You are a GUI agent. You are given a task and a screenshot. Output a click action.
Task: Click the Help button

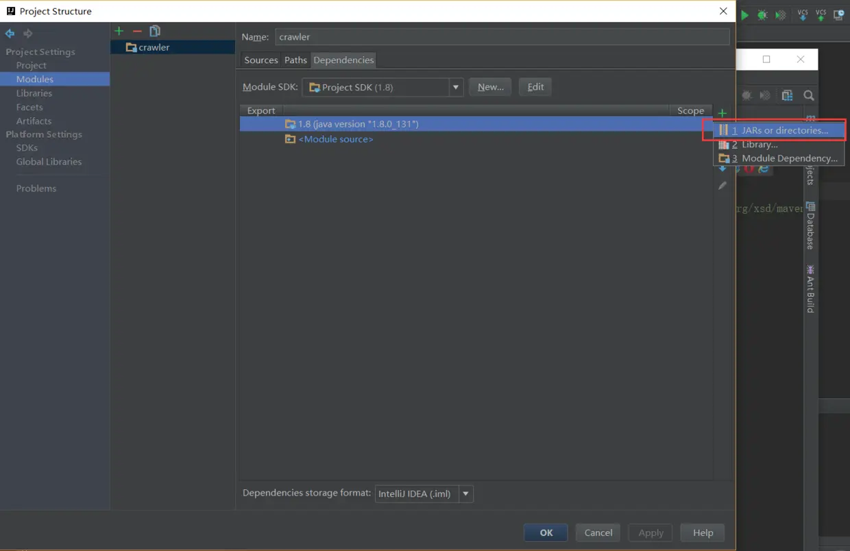[x=703, y=532]
